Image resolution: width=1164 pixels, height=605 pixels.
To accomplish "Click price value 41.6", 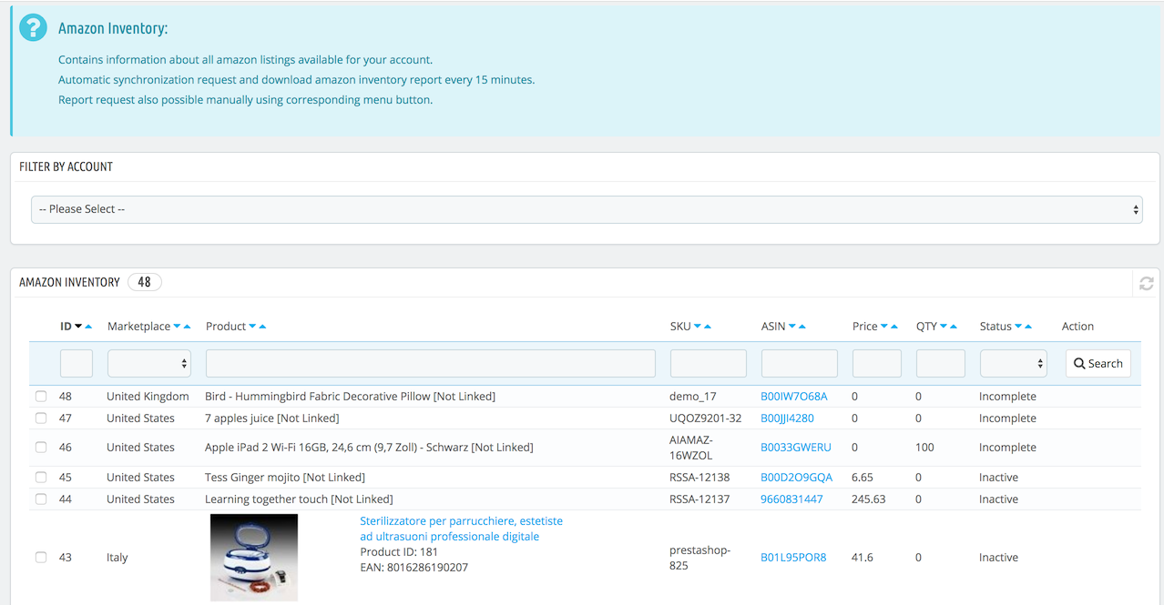I will [863, 558].
